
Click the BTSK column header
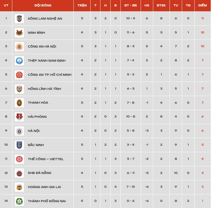click(x=161, y=6)
